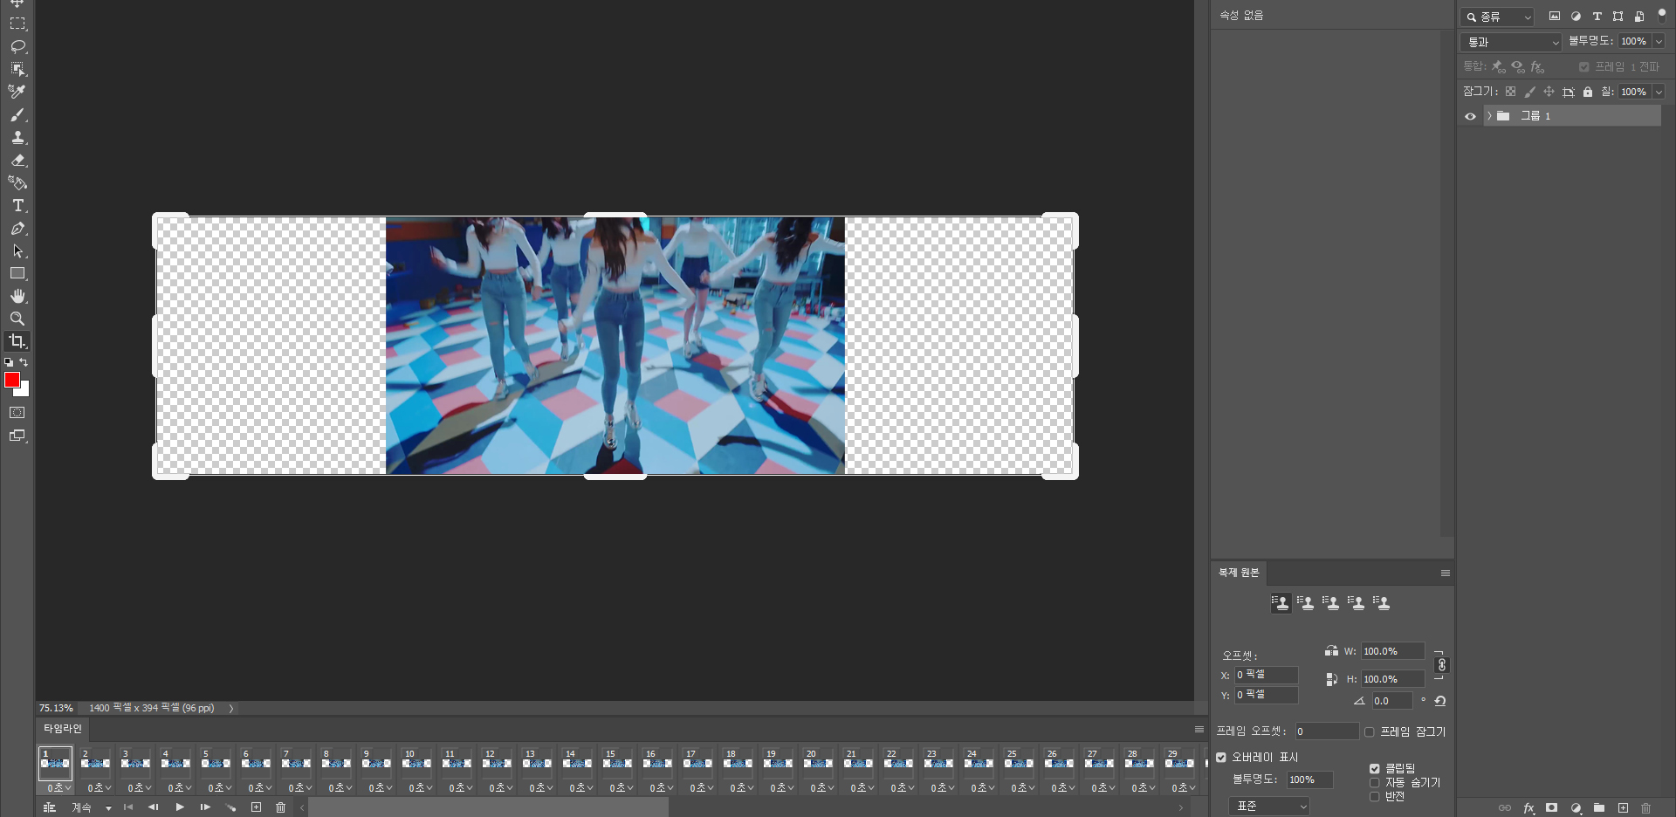Screen dimensions: 1676x817
Task: Go to next animation frame
Action: point(205,807)
